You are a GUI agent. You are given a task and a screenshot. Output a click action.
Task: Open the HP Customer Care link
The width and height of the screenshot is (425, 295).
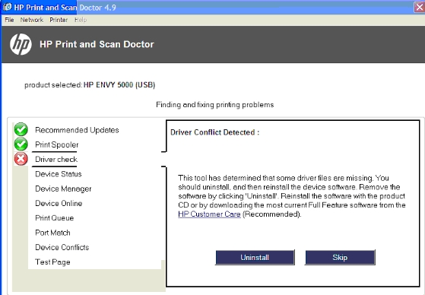click(x=209, y=214)
